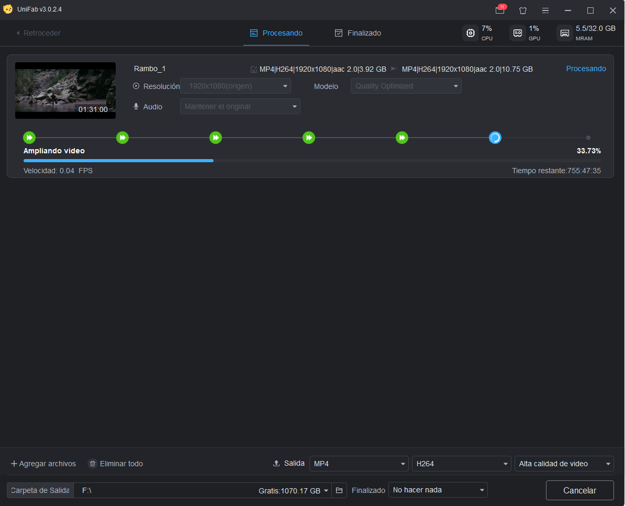Click the UniFab app logo
The image size is (625, 506).
tap(8, 9)
